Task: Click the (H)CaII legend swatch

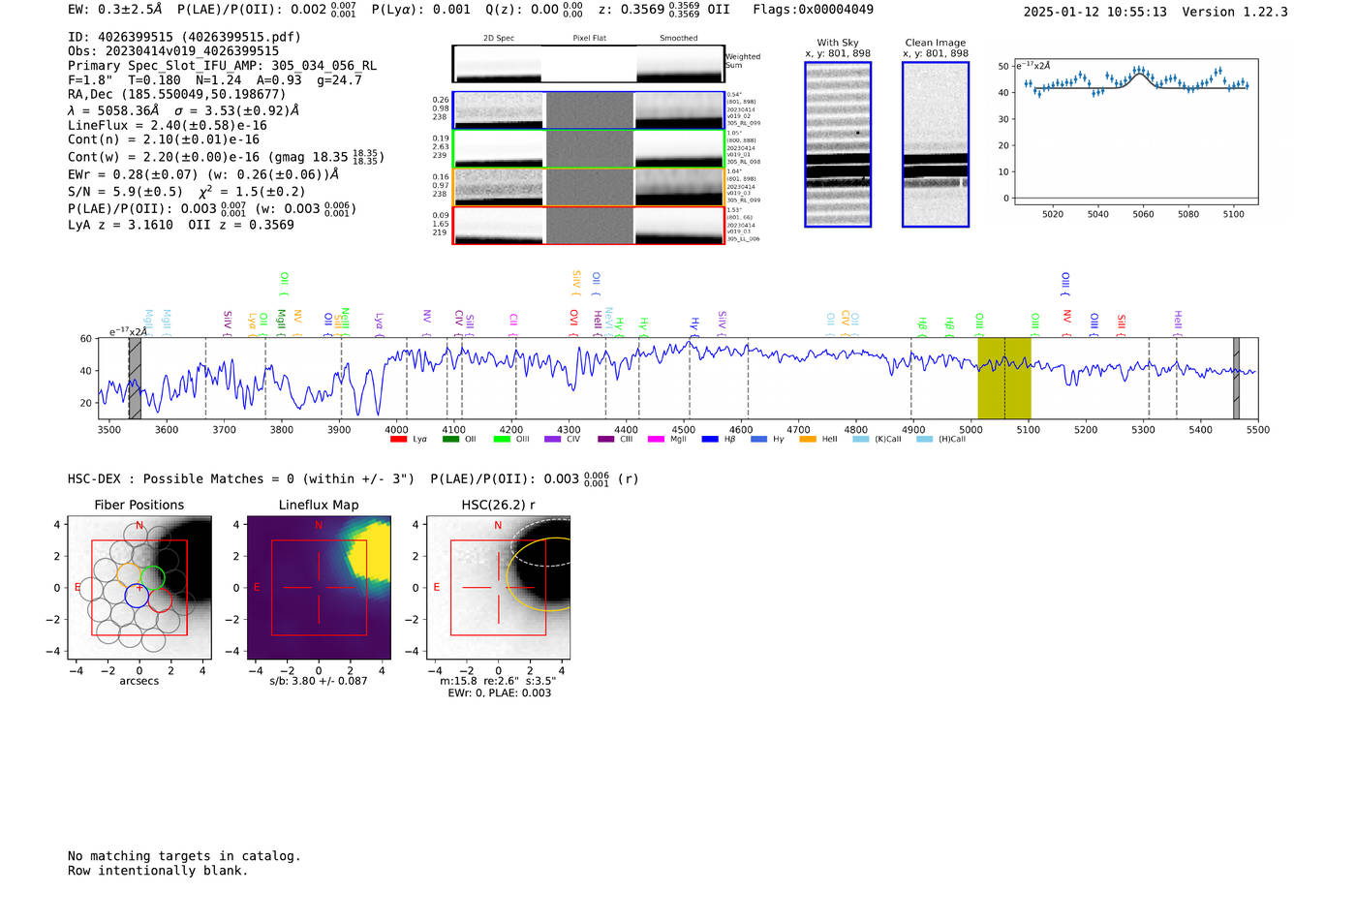Action: click(x=924, y=440)
